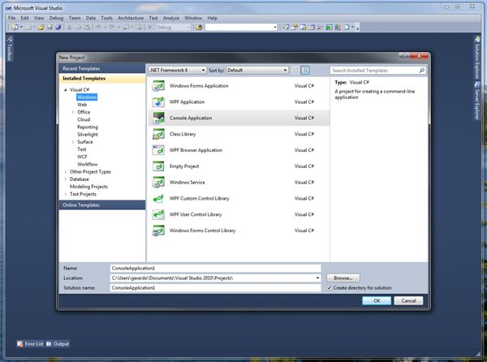Select the Windows category in tree
Screen dimensions: 487x362
click(87, 97)
